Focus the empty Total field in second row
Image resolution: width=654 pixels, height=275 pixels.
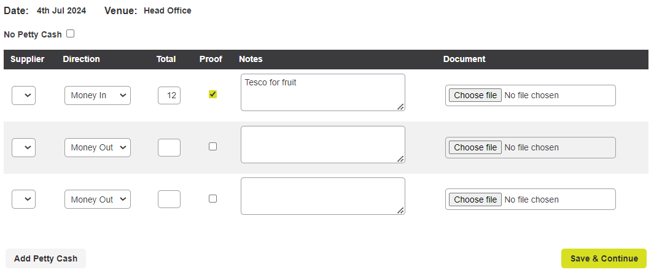[x=169, y=148]
